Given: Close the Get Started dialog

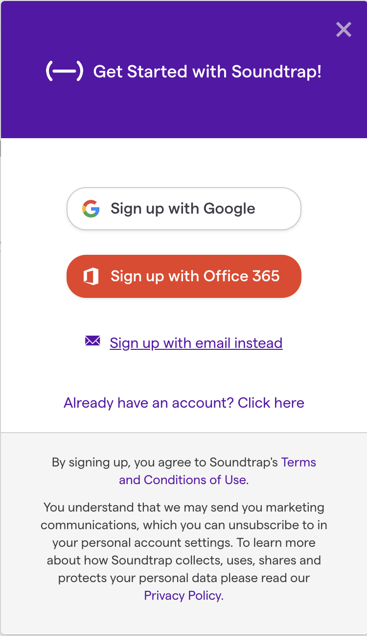Looking at the screenshot, I should click(344, 30).
